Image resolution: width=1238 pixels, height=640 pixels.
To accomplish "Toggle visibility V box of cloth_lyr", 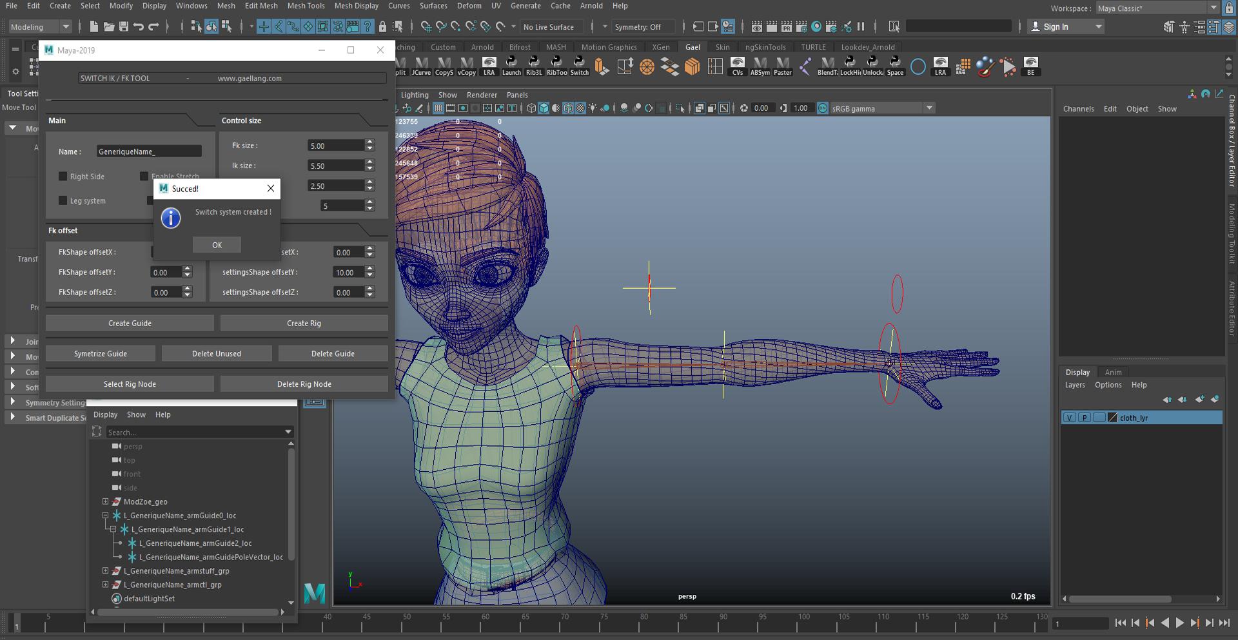I will tap(1069, 418).
